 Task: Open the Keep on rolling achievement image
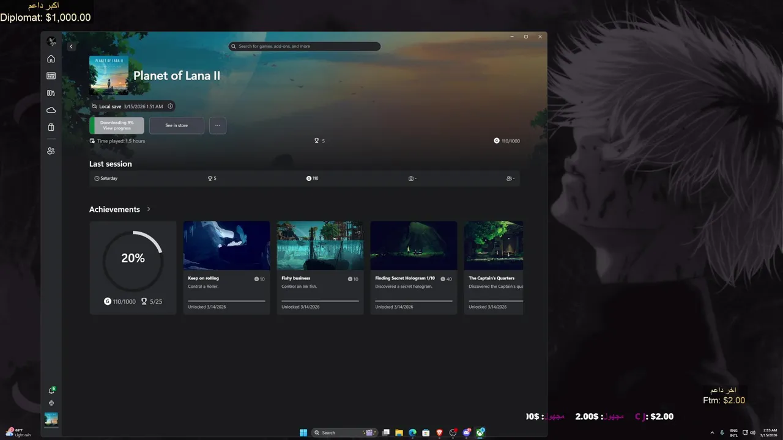coord(226,246)
